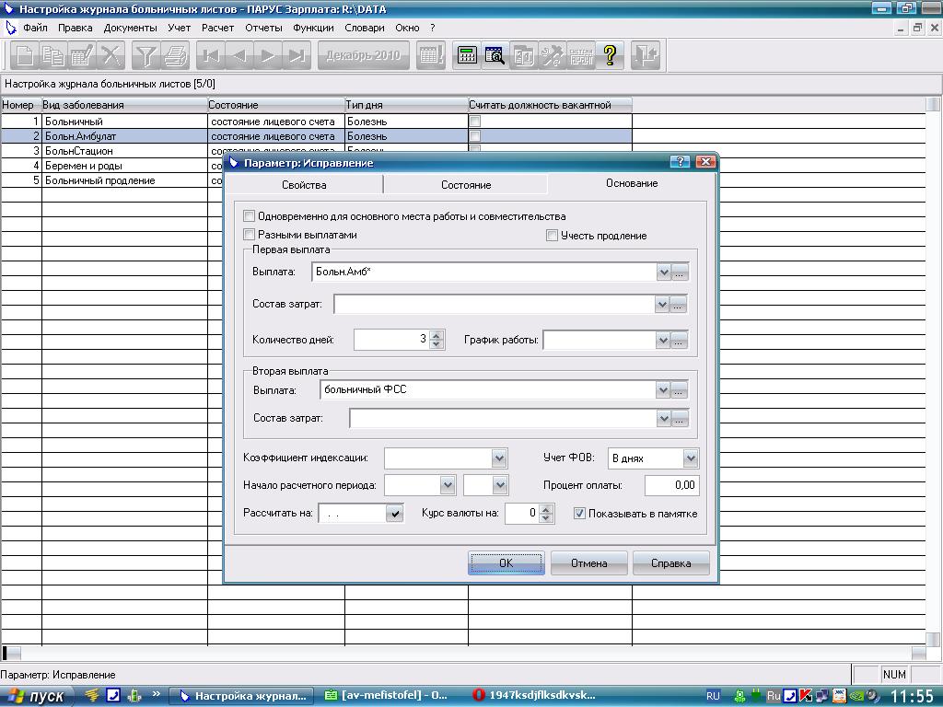Image resolution: width=943 pixels, height=707 pixels.
Task: Click the copy/duplicate record toolbar icon
Action: pyautogui.click(x=53, y=56)
